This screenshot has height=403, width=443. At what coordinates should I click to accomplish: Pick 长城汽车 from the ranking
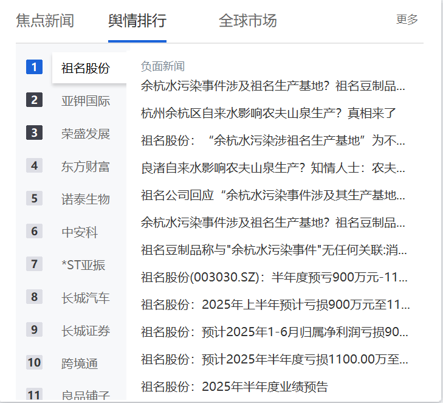[x=86, y=298]
